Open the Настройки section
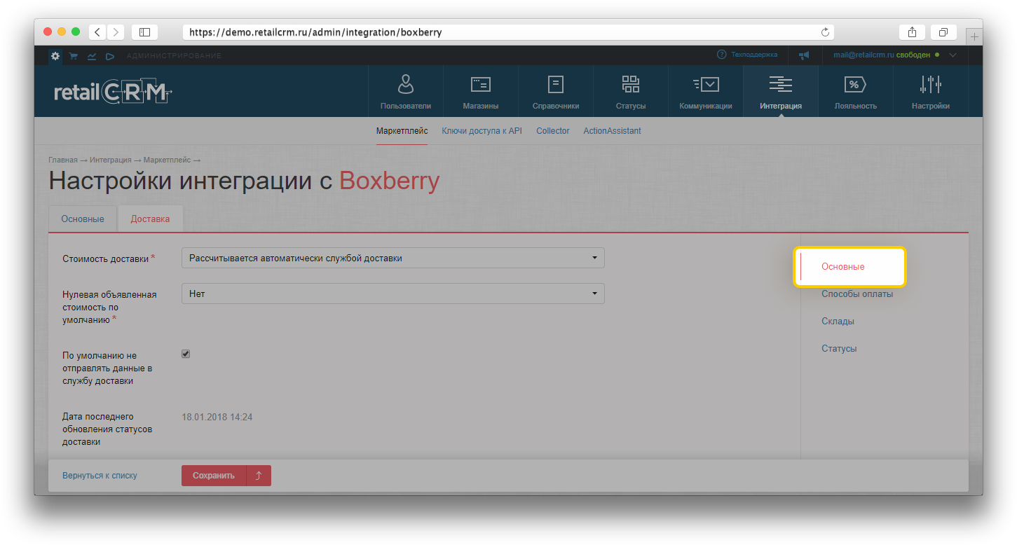Image resolution: width=1017 pixels, height=545 pixels. point(931,92)
